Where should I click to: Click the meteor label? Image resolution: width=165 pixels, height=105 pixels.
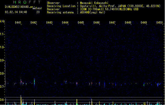coord(37,8)
